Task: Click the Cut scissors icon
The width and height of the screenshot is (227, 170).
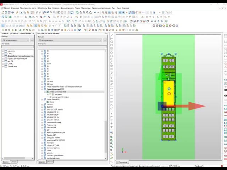Action: click(x=21, y=13)
